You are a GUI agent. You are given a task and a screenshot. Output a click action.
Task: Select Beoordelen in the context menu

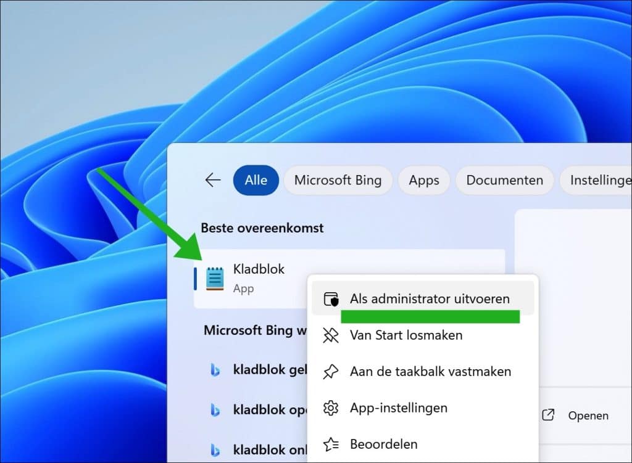pyautogui.click(x=423, y=444)
